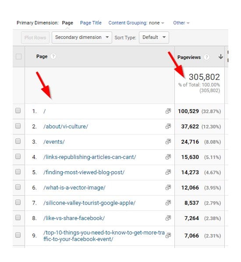Image resolution: width=241 pixels, height=262 pixels.
Task: Tick checkbox for /links-republishing-articles-can-cant/
Action: coord(18,157)
